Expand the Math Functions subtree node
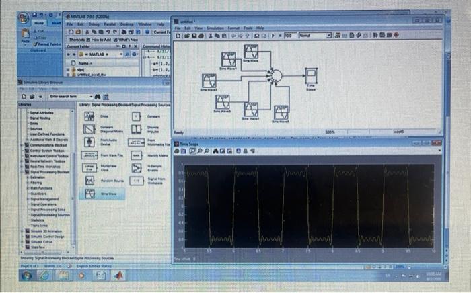Image resolution: width=471 pixels, height=293 pixels. point(28,188)
